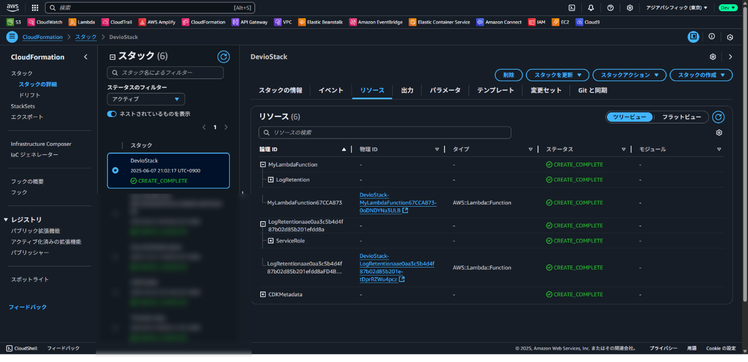
Task: Open the Dev account menu
Action: (728, 7)
